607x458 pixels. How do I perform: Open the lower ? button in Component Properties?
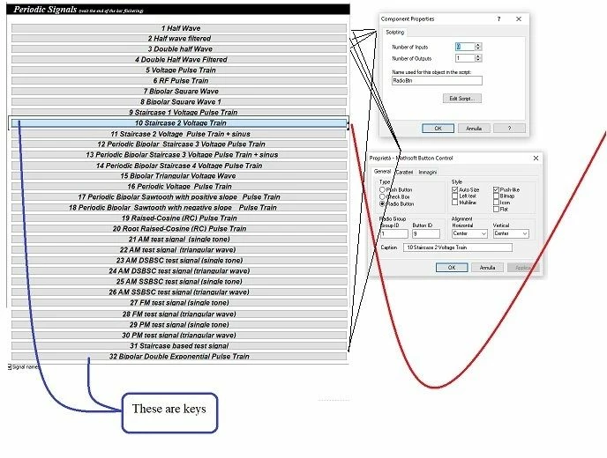(509, 129)
